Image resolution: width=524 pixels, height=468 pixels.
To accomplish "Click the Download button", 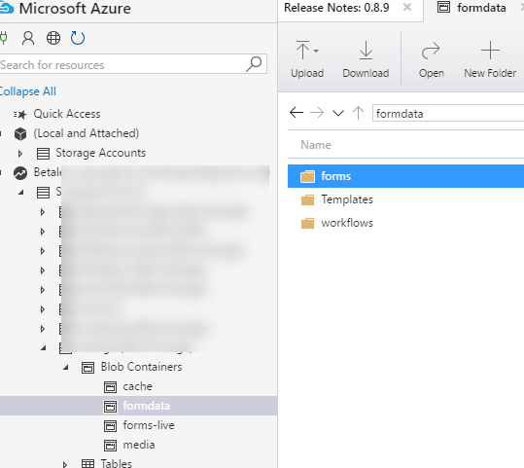I will (366, 59).
